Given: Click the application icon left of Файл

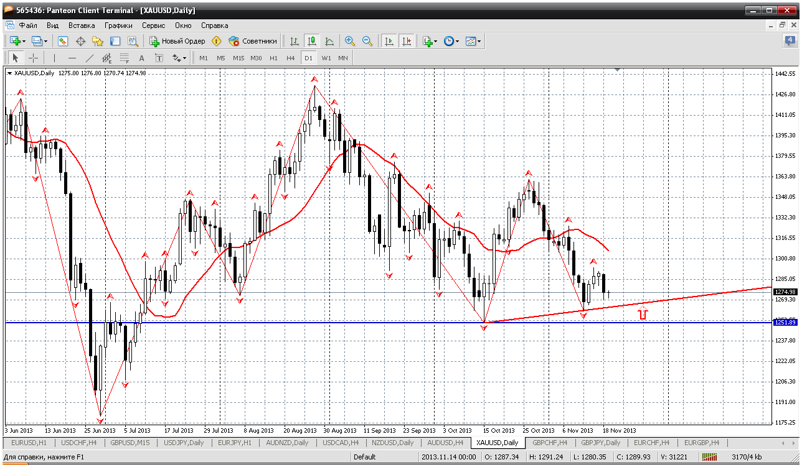Looking at the screenshot, I should click(x=10, y=25).
